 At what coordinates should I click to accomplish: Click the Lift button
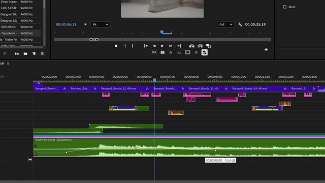(192, 46)
